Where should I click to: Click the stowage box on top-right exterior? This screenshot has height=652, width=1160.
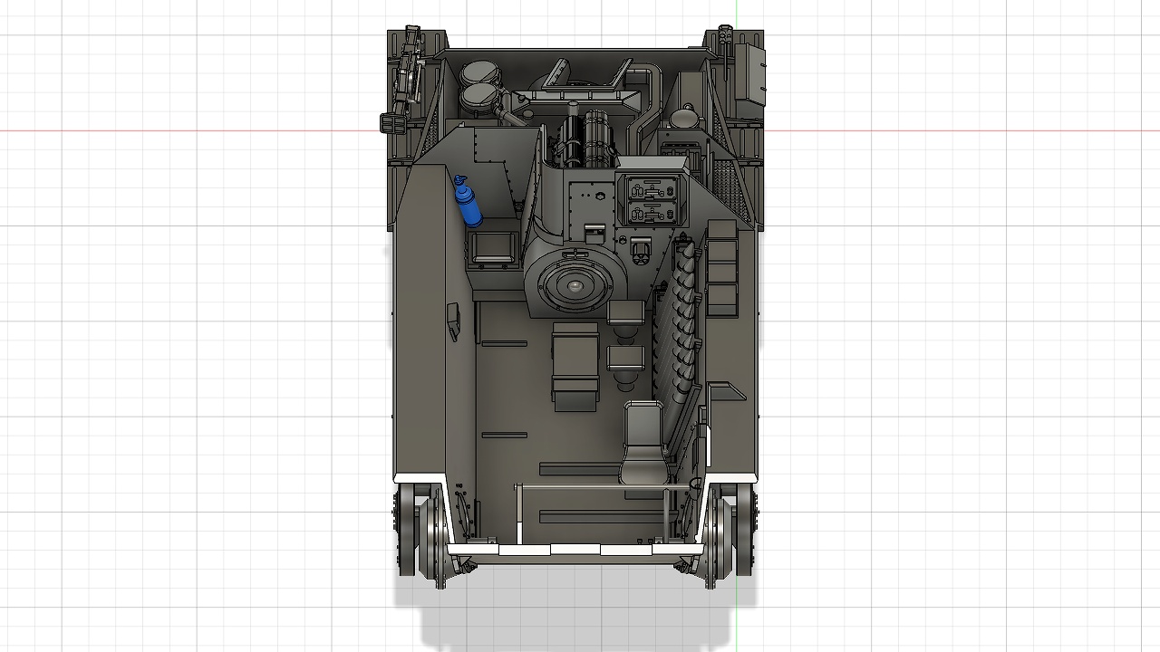tap(751, 74)
